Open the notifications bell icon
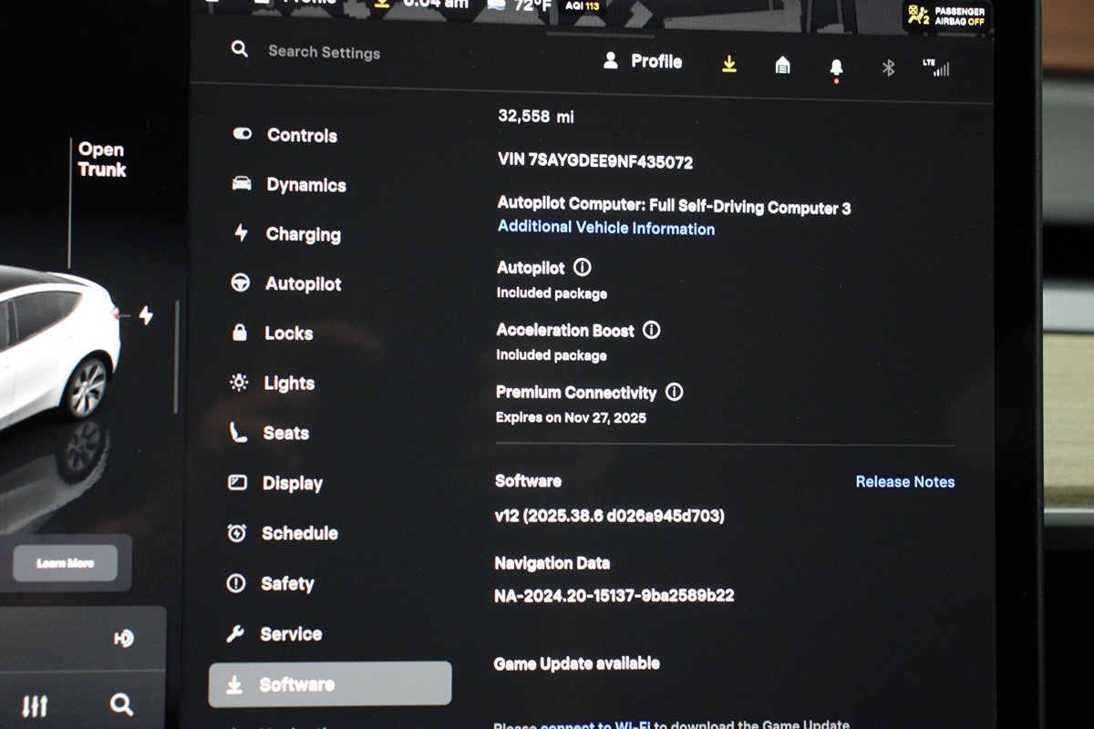Screen dimensions: 1094x729 point(836,68)
